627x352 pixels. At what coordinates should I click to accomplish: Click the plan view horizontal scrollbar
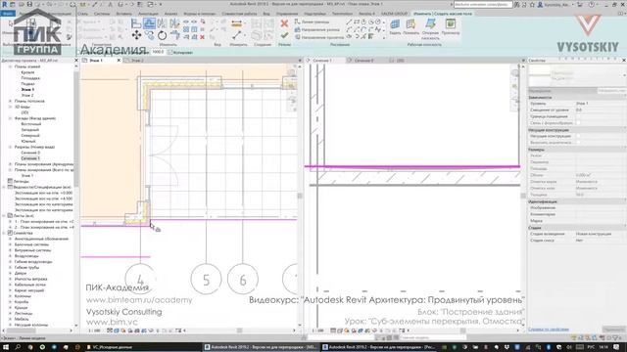239,330
